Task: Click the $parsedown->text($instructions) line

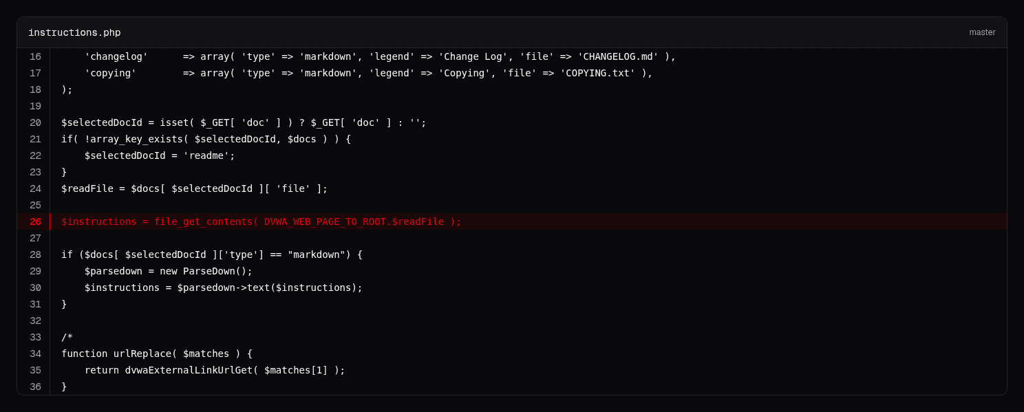Action: coord(224,288)
